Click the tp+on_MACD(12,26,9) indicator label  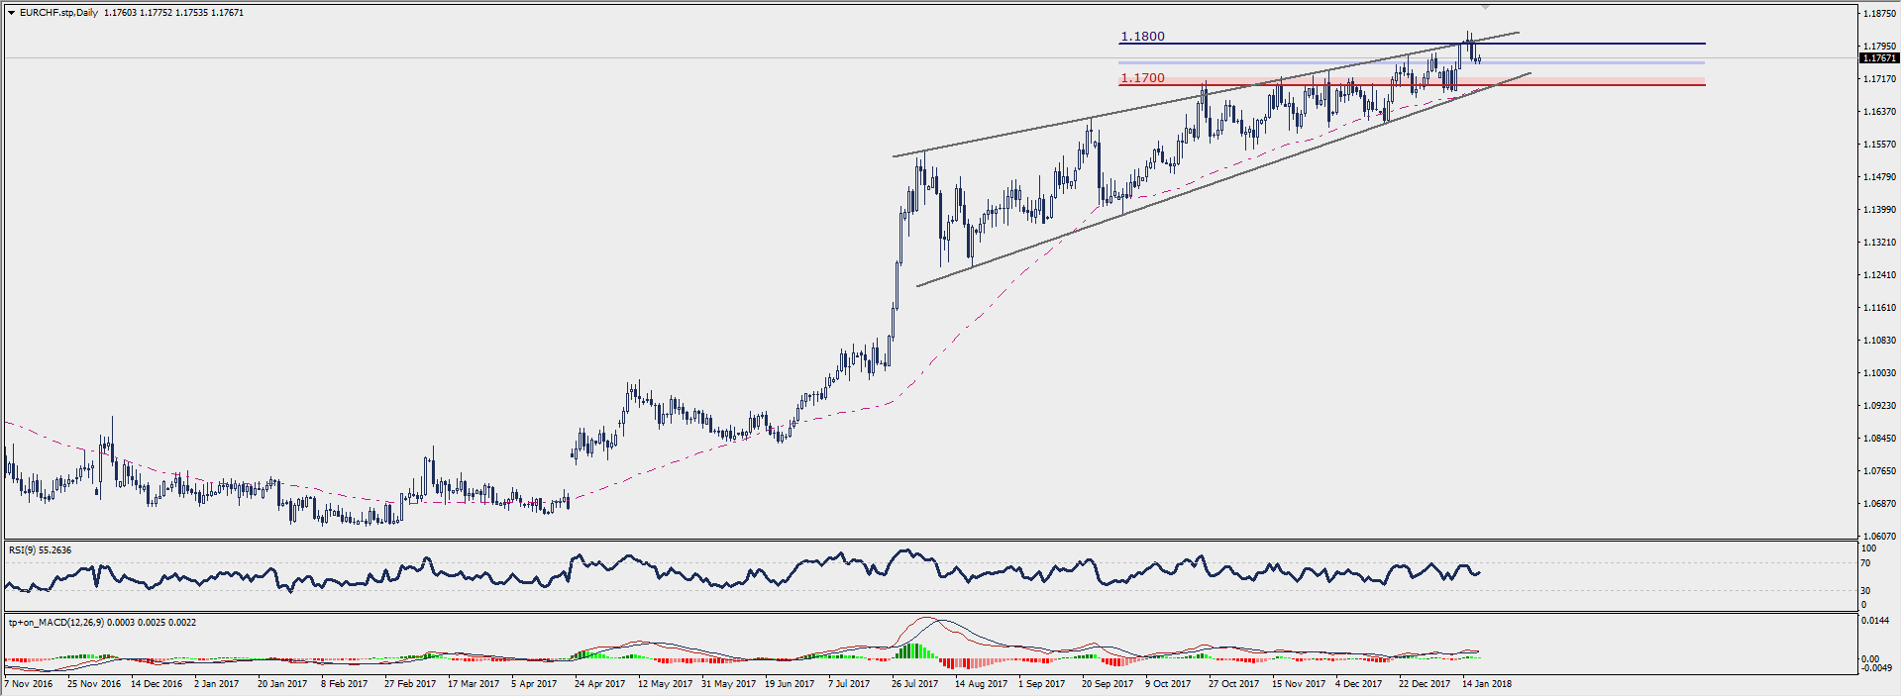(102, 623)
